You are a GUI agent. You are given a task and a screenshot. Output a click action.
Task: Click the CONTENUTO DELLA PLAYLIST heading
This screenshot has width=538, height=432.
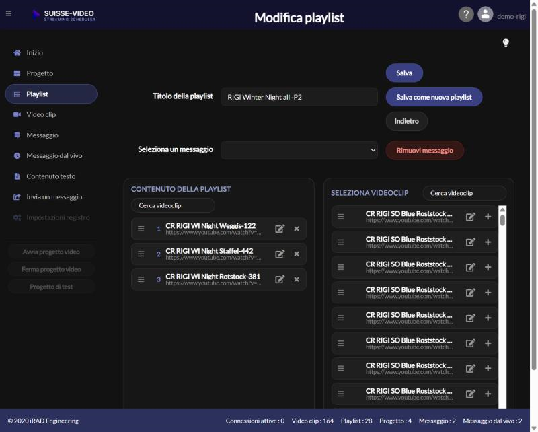pos(181,189)
